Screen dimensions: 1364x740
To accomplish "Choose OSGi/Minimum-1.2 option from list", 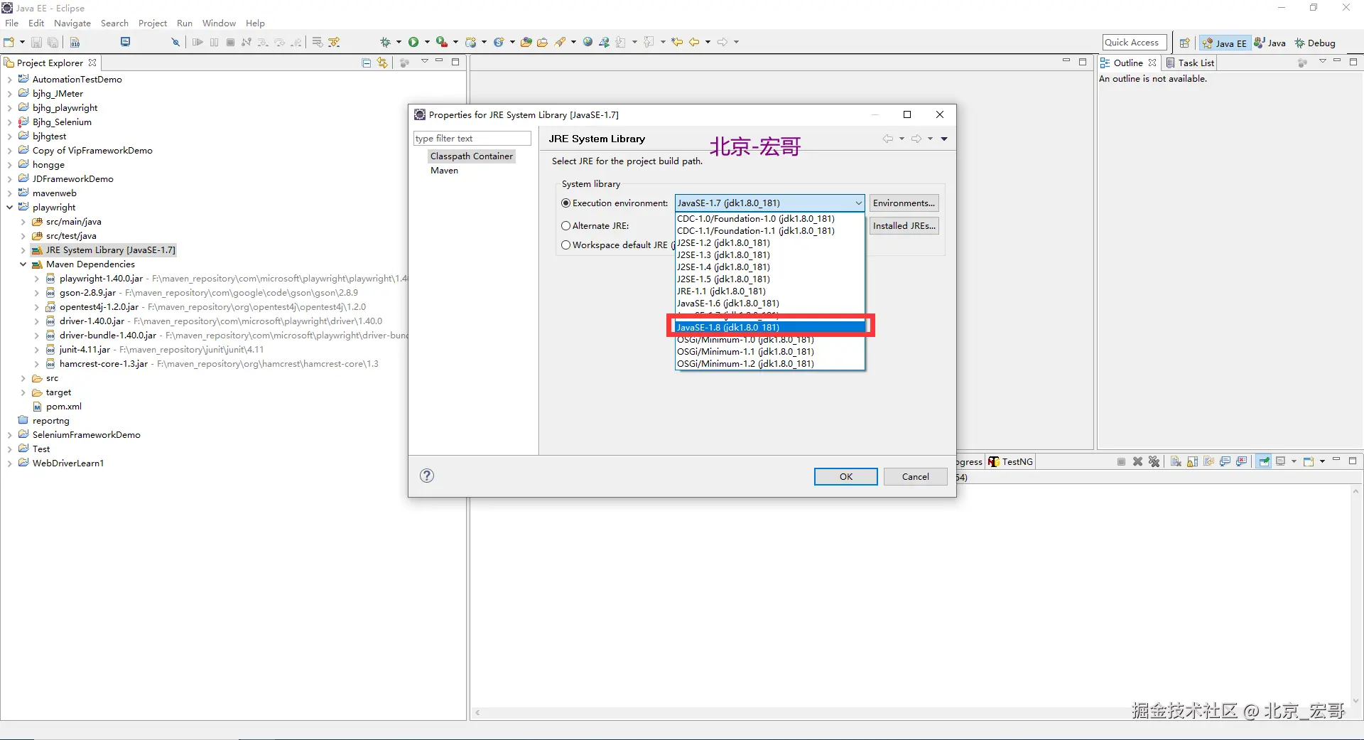I will (770, 363).
